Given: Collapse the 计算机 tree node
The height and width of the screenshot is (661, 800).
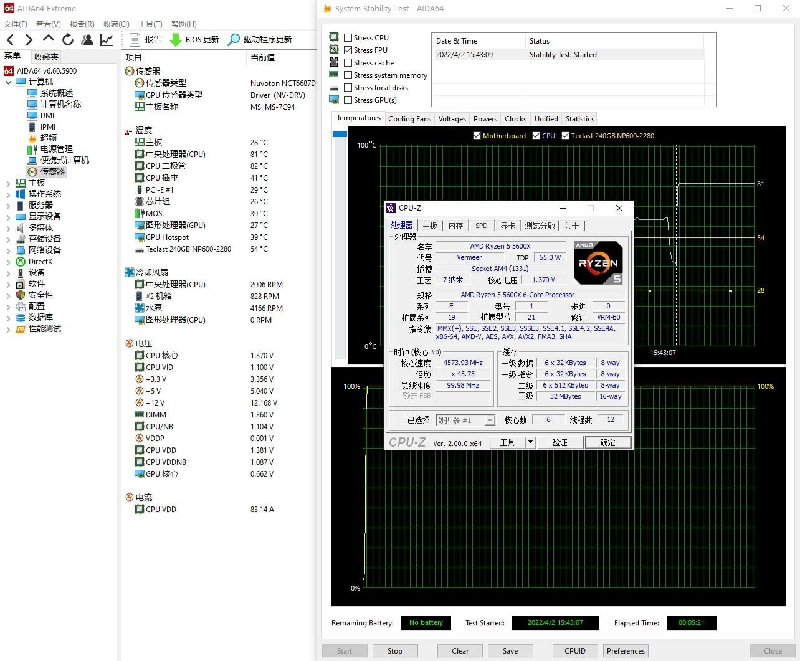Looking at the screenshot, I should 8,82.
